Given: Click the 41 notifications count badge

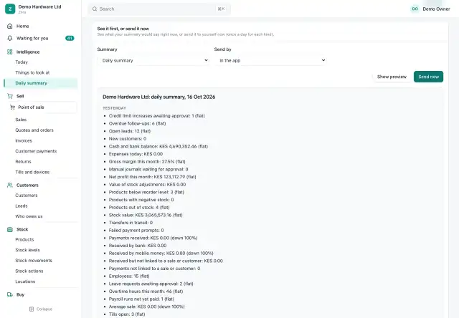Looking at the screenshot, I should [70, 38].
